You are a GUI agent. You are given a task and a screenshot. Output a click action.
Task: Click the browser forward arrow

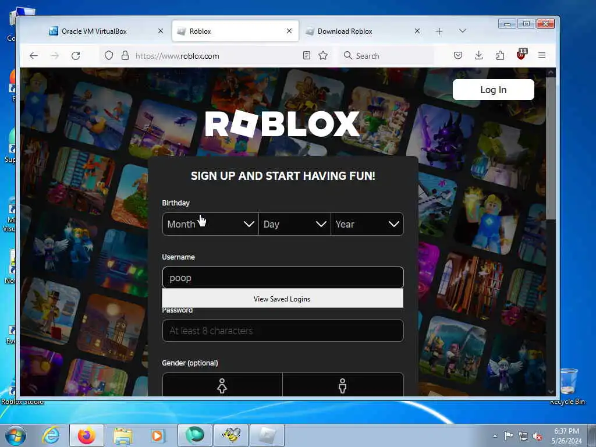55,56
